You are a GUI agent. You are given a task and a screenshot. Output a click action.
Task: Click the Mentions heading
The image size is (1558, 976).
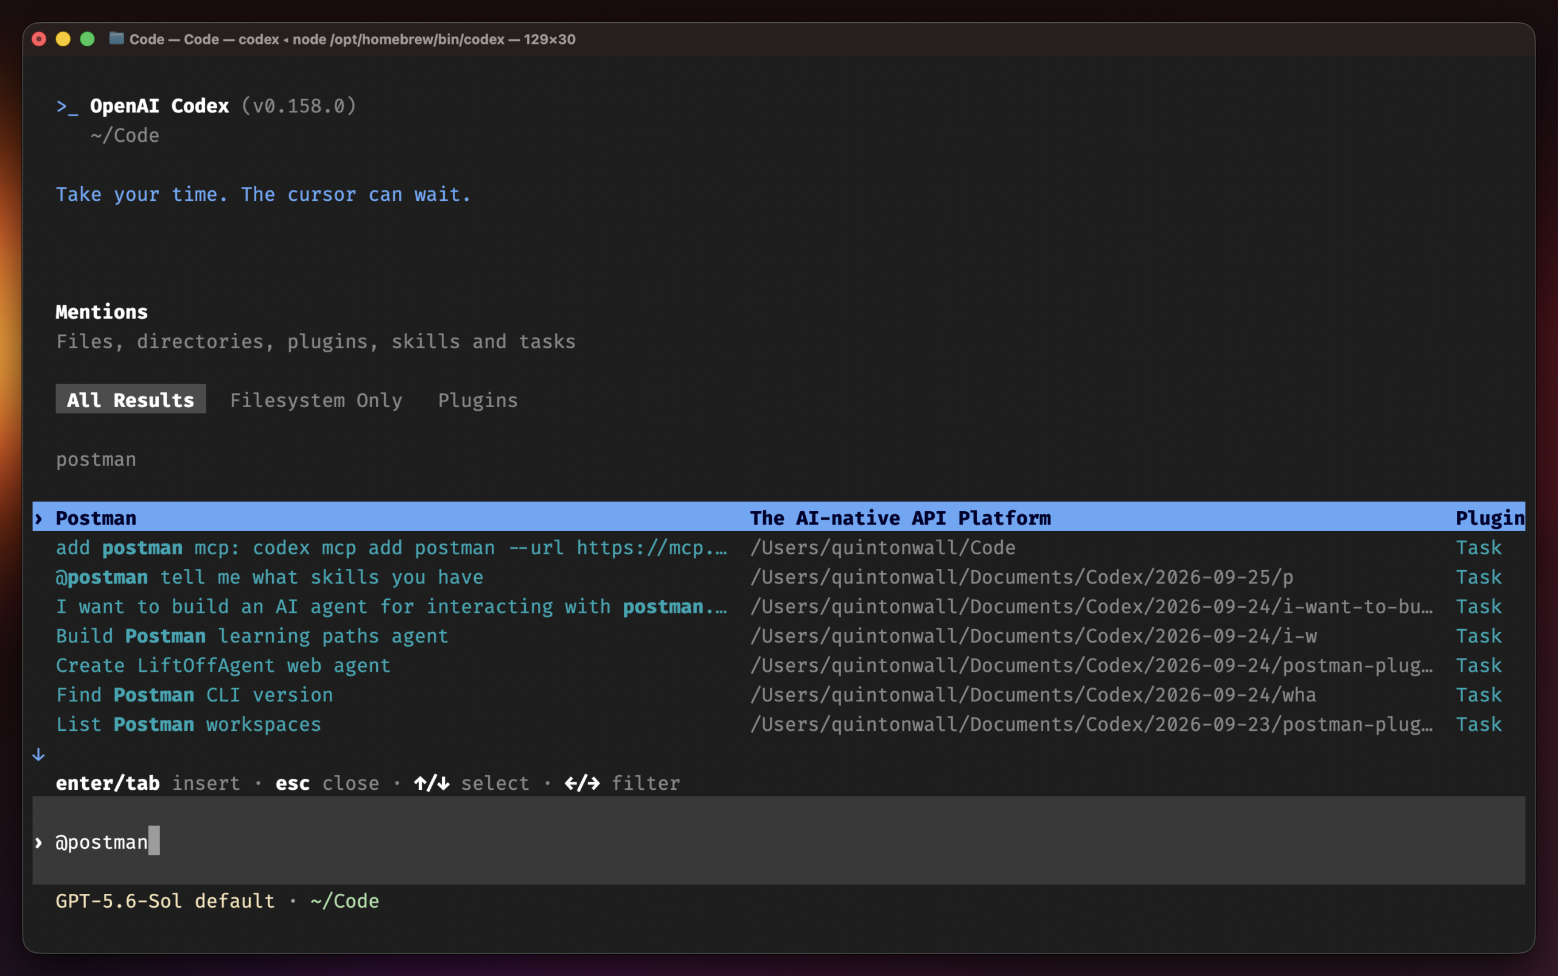tap(102, 312)
